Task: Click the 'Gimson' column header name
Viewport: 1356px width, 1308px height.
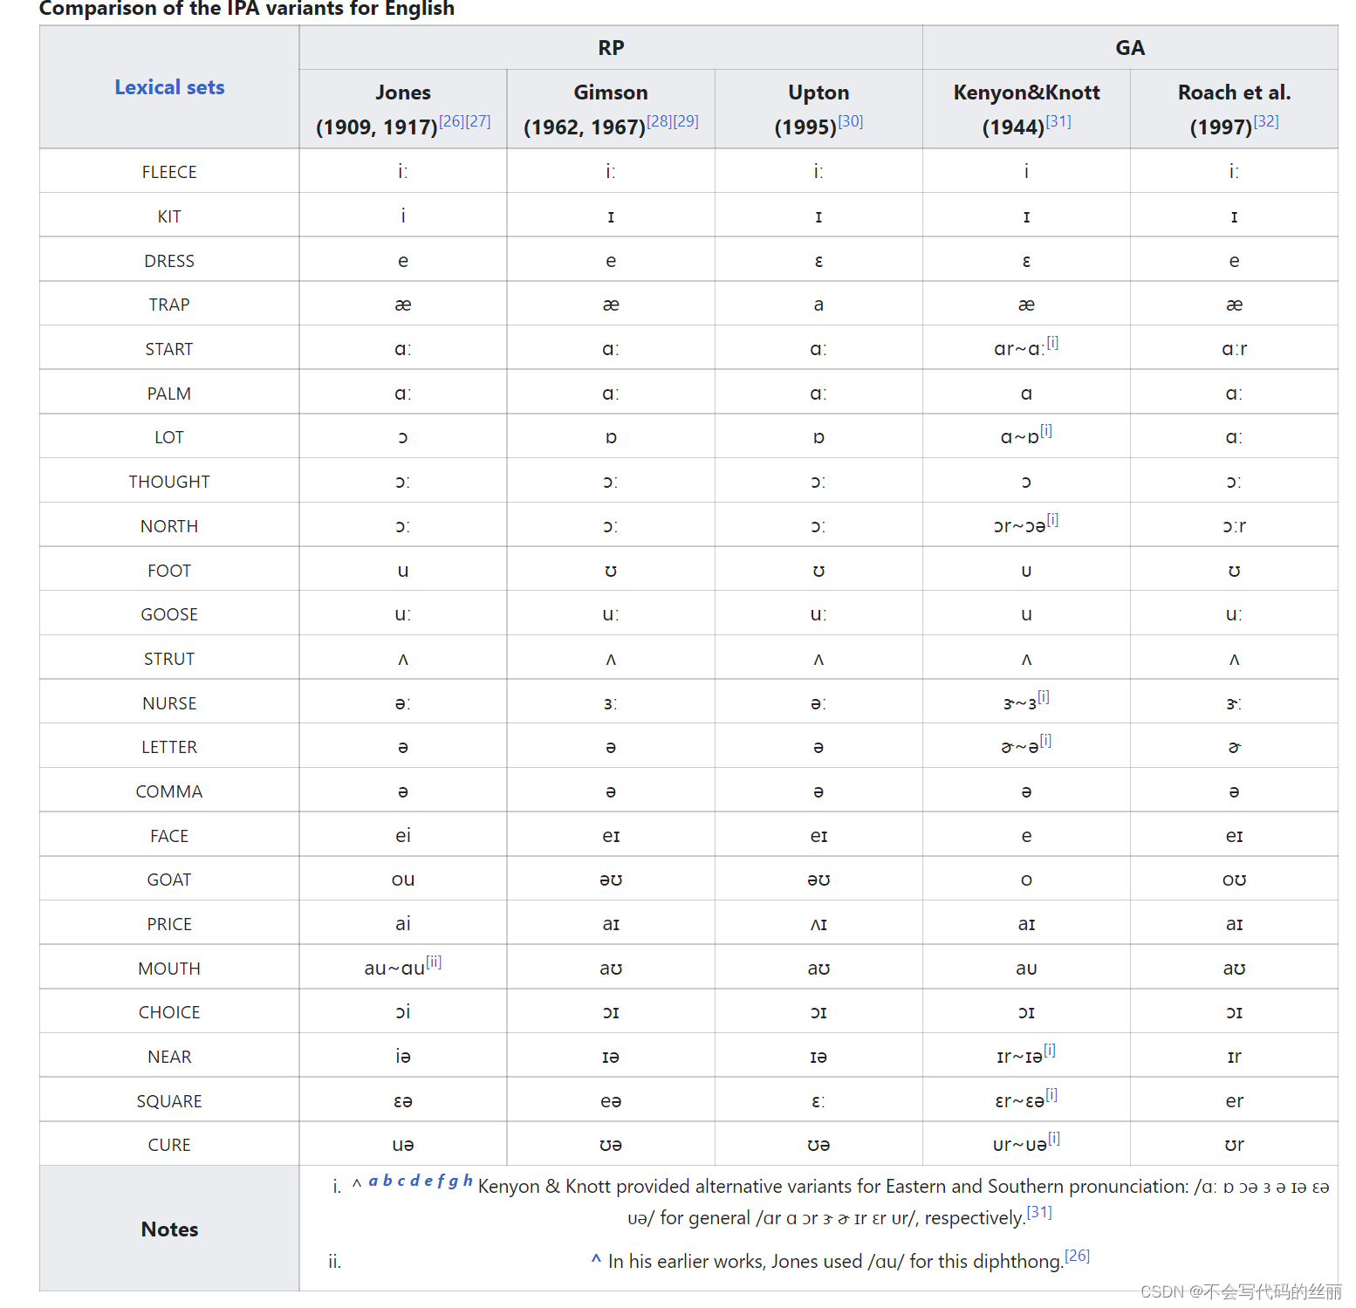Action: pyautogui.click(x=611, y=92)
